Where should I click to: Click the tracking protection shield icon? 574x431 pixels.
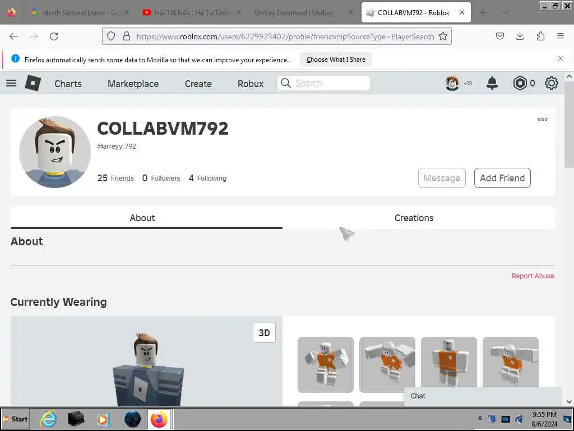pos(111,36)
